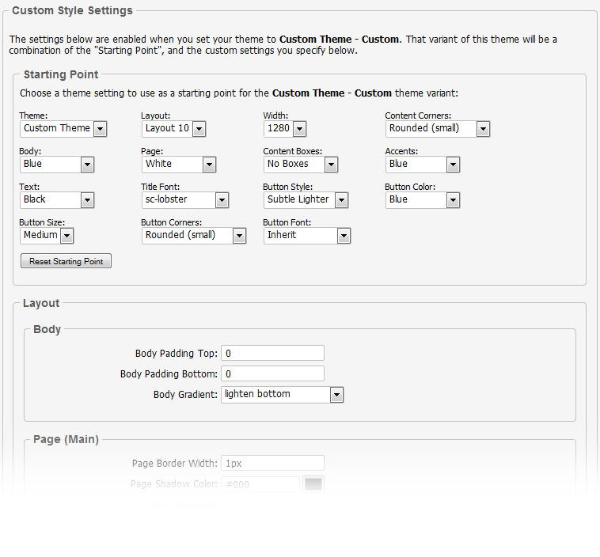Open the Content Corners dropdown
Image resolution: width=600 pixels, height=557 pixels.
click(x=438, y=128)
